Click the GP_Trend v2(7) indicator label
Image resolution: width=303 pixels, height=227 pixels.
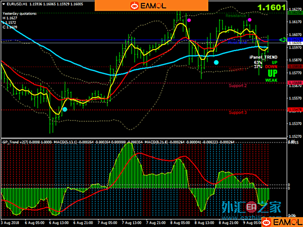(x=16, y=142)
